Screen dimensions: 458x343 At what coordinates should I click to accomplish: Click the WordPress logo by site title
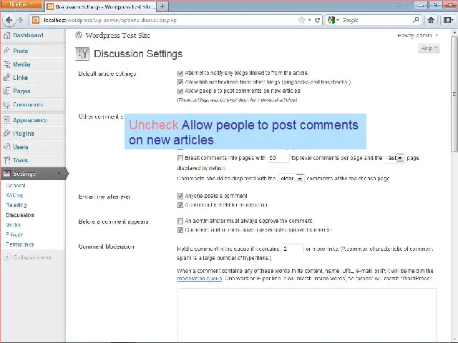tap(78, 35)
